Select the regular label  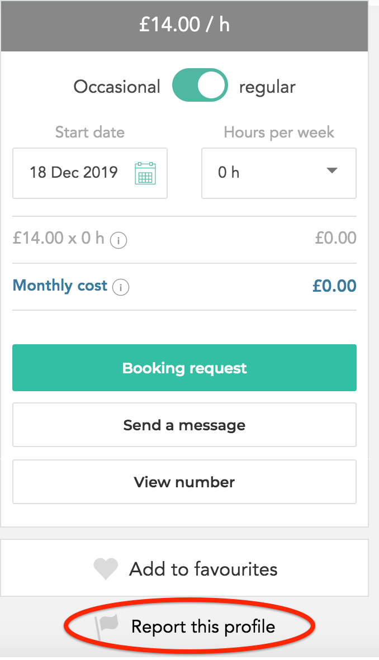pyautogui.click(x=267, y=88)
